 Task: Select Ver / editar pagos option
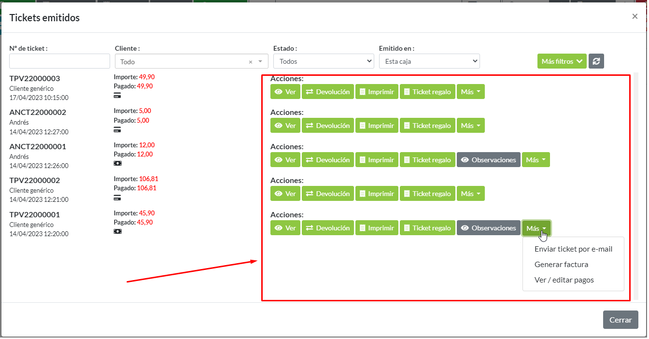[564, 280]
